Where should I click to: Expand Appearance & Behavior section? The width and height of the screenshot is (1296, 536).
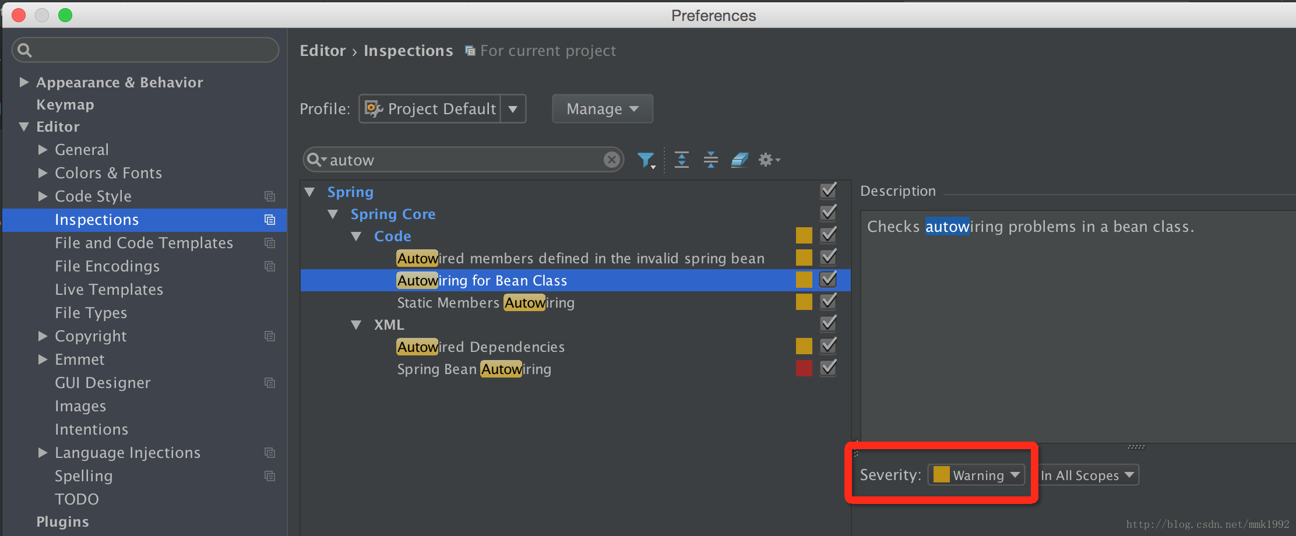pyautogui.click(x=24, y=82)
